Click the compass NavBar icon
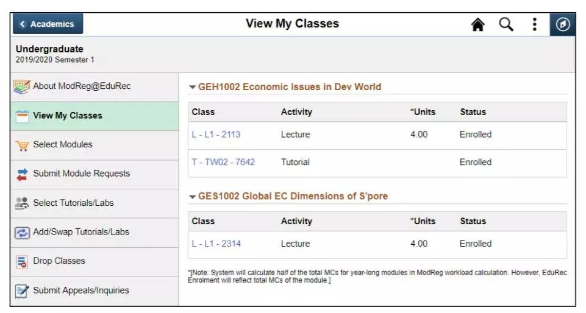The height and width of the screenshot is (313, 586). (563, 24)
